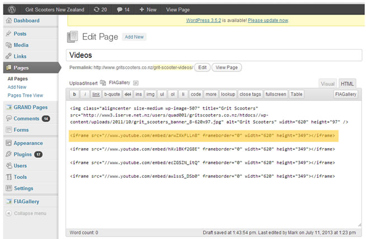The width and height of the screenshot is (366, 239).
Task: Open GRAND Pages menu label
Action: coord(31,108)
